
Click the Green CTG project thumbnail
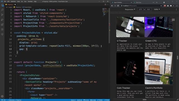click(159, 27)
